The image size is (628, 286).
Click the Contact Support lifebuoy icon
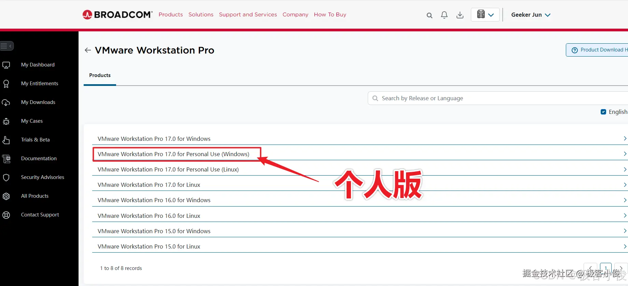pos(6,215)
